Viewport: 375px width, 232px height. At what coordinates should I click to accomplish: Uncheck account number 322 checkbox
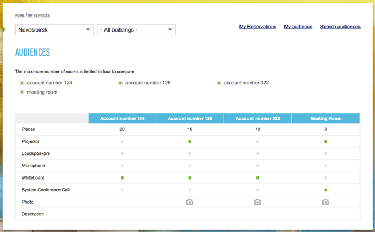(219, 83)
